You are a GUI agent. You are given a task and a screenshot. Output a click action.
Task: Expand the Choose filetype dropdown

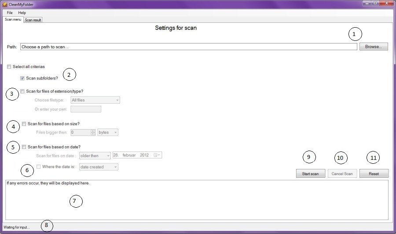(95, 100)
